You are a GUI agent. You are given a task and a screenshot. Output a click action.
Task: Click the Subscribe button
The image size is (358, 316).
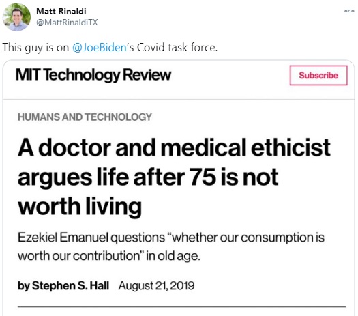(x=318, y=75)
